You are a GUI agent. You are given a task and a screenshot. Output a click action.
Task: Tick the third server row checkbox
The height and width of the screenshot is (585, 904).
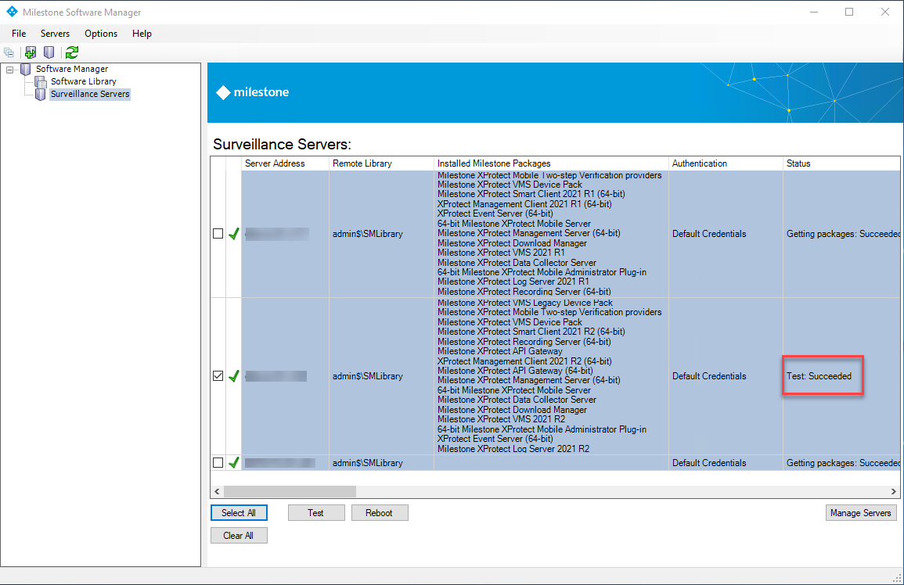click(218, 463)
